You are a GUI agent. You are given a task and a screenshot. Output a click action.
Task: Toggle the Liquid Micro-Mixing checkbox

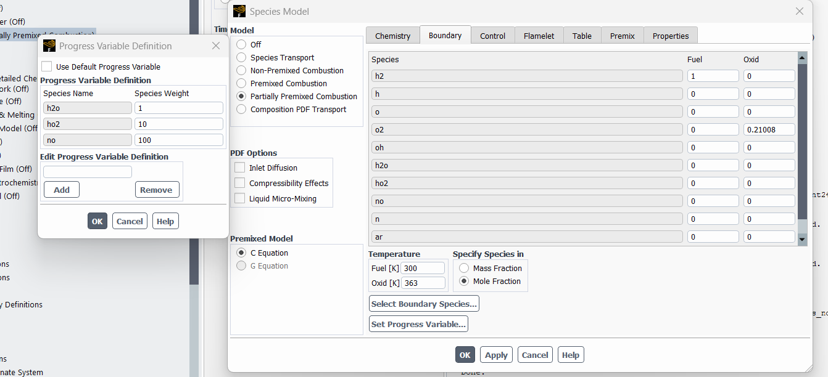(239, 198)
